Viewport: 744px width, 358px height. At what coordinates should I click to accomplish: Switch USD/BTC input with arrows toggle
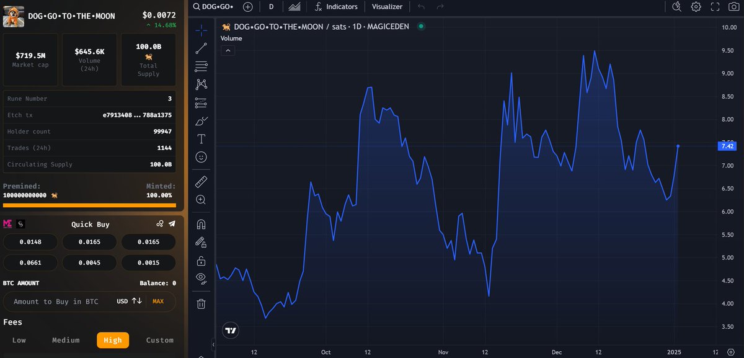(136, 301)
